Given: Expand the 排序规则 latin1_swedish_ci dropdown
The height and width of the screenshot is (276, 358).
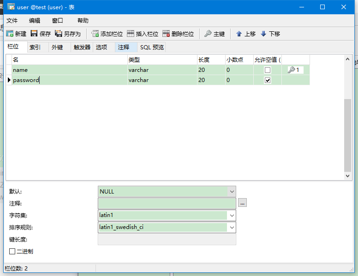Looking at the screenshot, I should tap(232, 228).
